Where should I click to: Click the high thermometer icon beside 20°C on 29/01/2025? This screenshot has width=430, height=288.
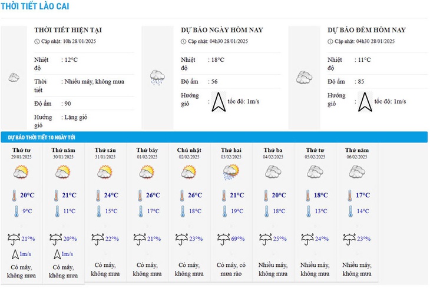click(14, 196)
